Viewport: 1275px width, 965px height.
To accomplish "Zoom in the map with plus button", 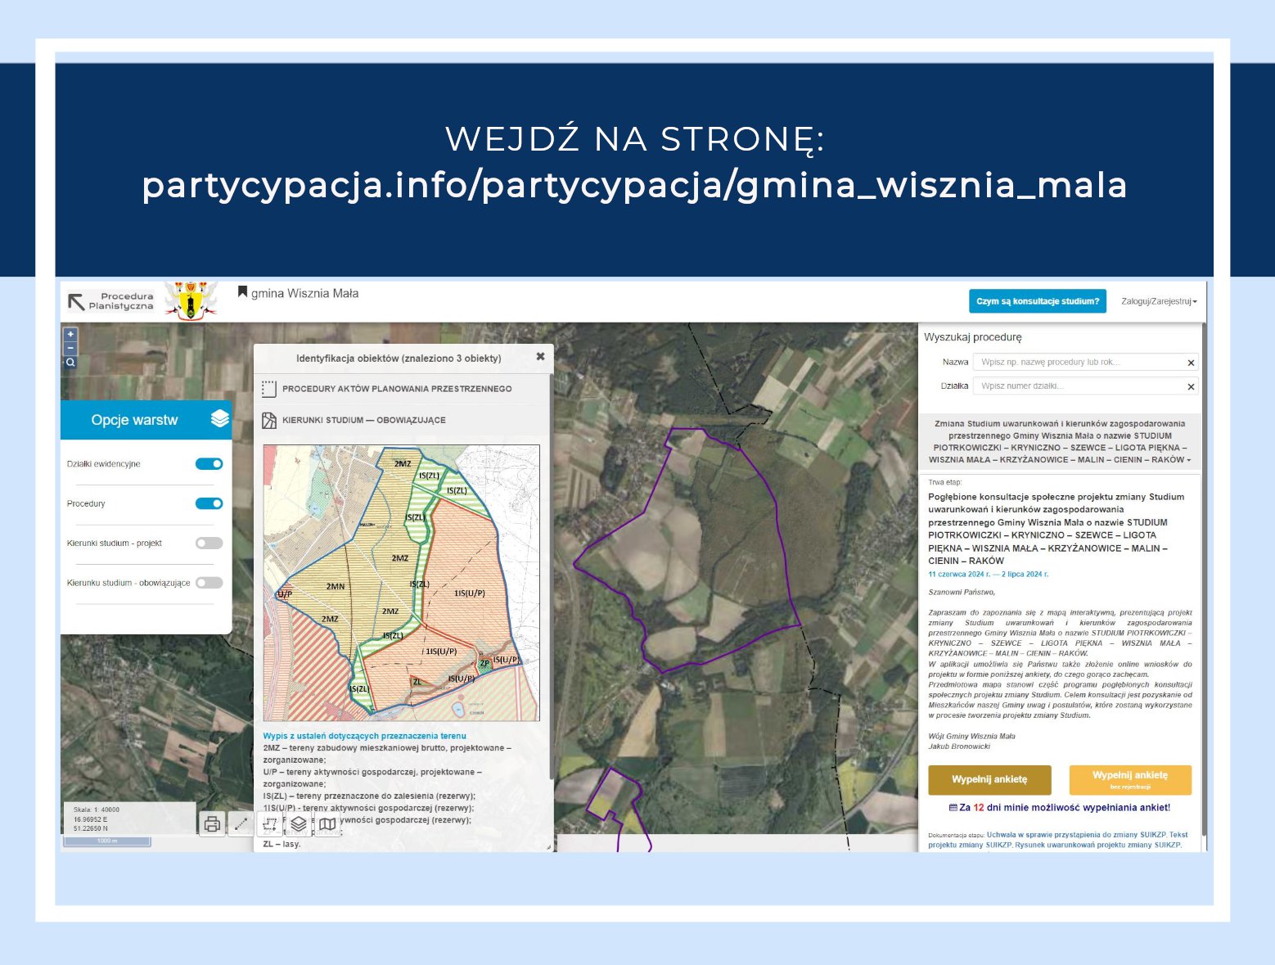I will coord(70,334).
